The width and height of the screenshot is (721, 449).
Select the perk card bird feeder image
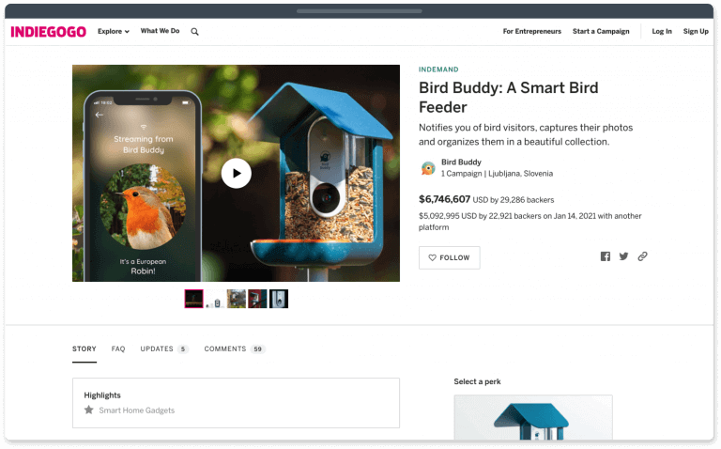point(533,418)
